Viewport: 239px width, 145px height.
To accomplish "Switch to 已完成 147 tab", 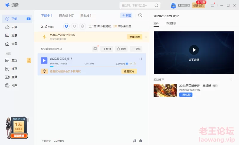I will click(x=66, y=16).
